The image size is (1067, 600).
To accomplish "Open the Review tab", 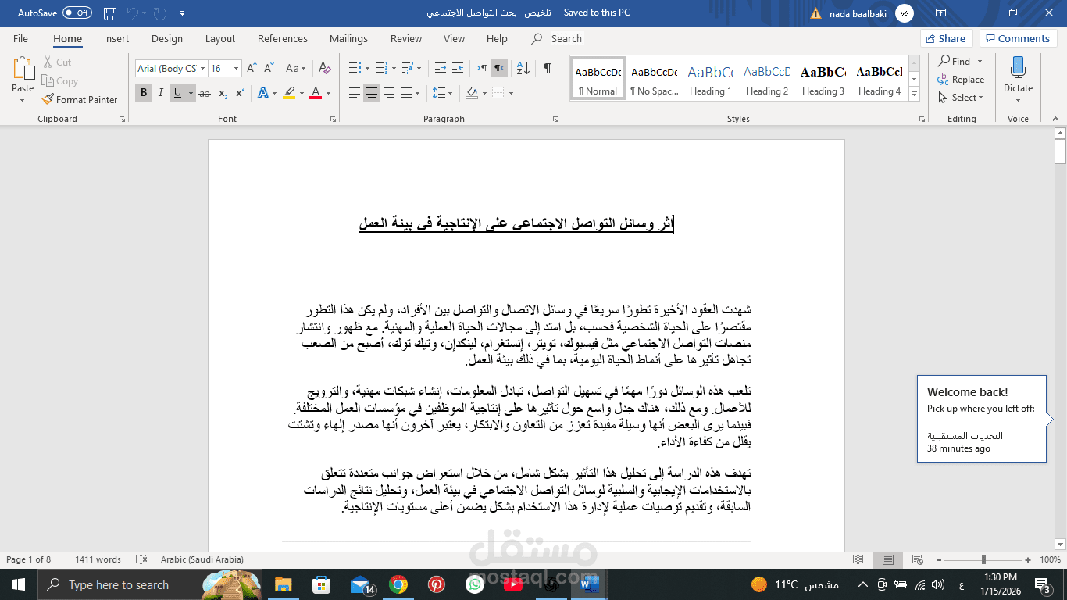I will point(405,38).
